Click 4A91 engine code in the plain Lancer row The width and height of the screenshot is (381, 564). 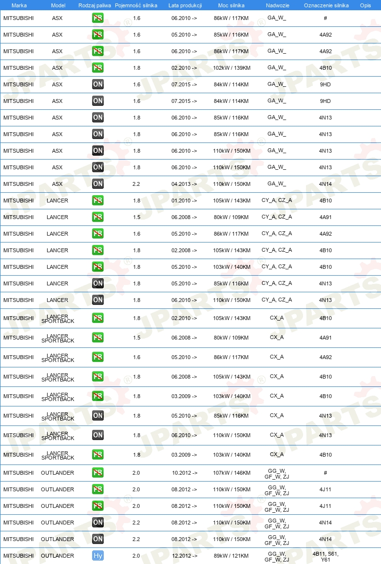(x=325, y=217)
